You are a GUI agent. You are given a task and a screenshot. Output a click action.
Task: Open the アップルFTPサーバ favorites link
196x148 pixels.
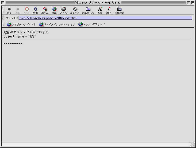click(91, 24)
